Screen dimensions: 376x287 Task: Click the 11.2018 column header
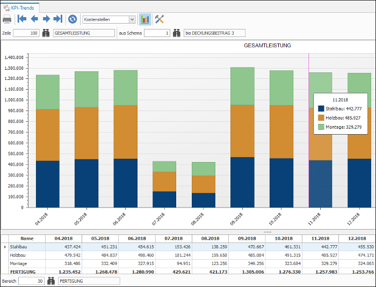coord(320,238)
